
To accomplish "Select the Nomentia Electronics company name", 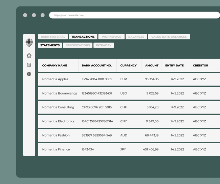I will 58,121.
